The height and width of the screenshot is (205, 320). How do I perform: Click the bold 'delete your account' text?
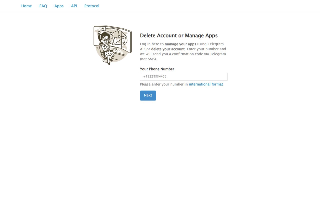click(x=168, y=49)
